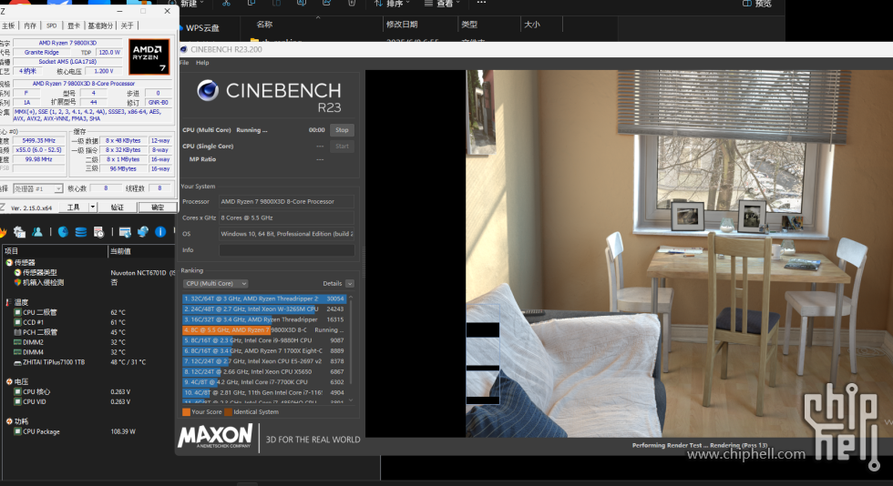893x486 pixels.
Task: Click the orange Your Score legend swatch
Action: point(186,412)
